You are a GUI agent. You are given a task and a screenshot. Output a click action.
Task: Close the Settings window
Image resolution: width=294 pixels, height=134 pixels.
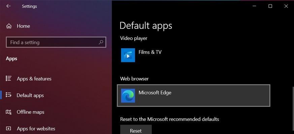point(286,6)
